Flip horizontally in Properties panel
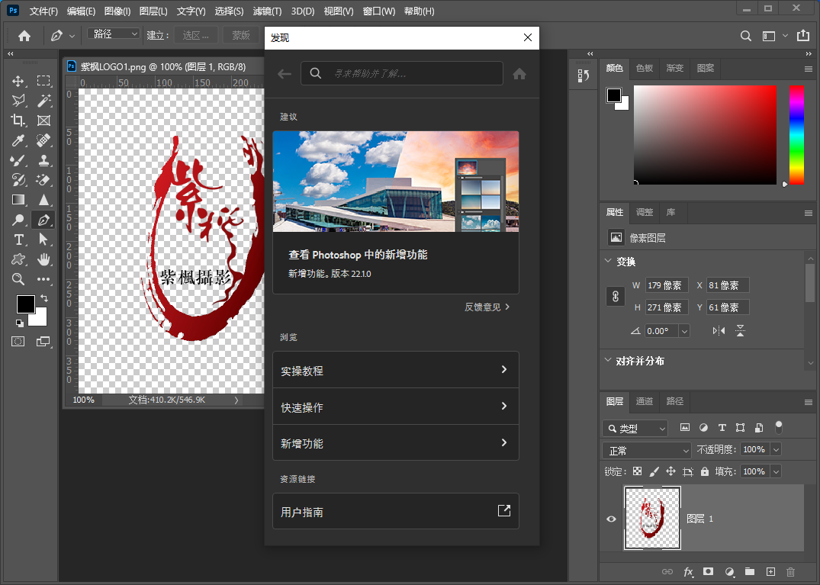Screen dimensions: 820x585 tap(719, 330)
